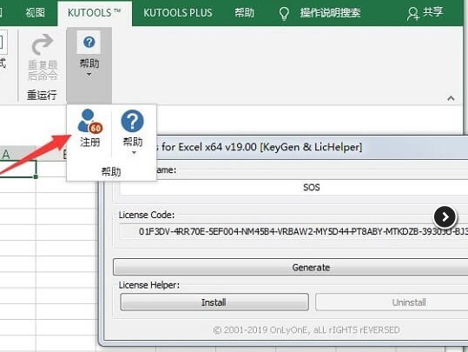Click the Install button
Viewport: 468px width, 352px height.
click(214, 302)
